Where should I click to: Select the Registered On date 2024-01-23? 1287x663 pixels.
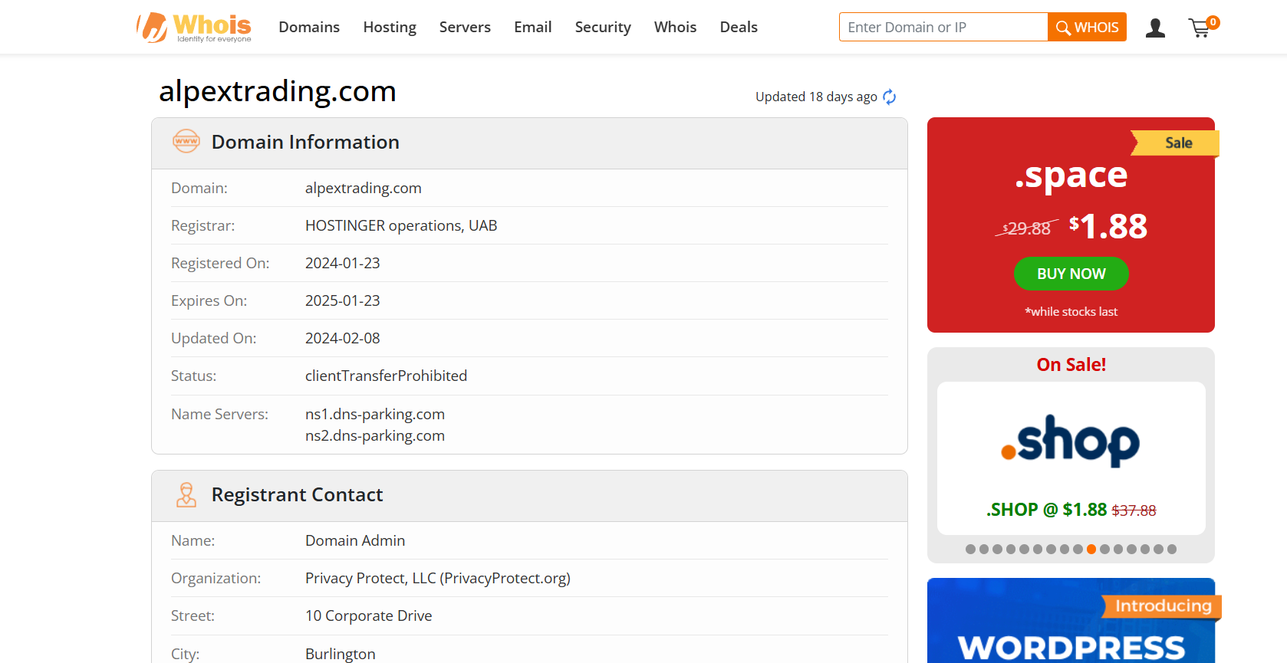click(x=343, y=263)
